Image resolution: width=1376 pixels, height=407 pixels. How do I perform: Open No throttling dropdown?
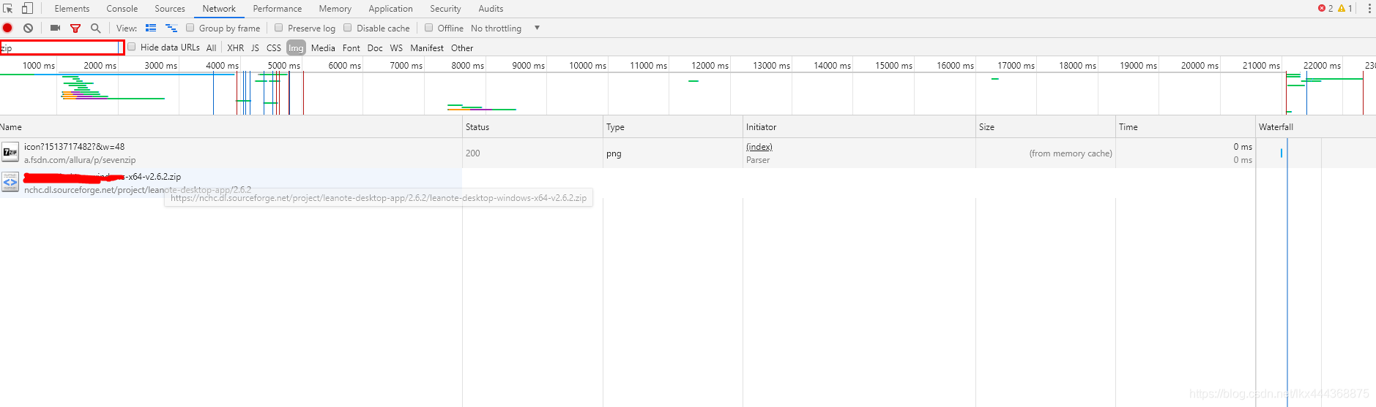[x=505, y=28]
